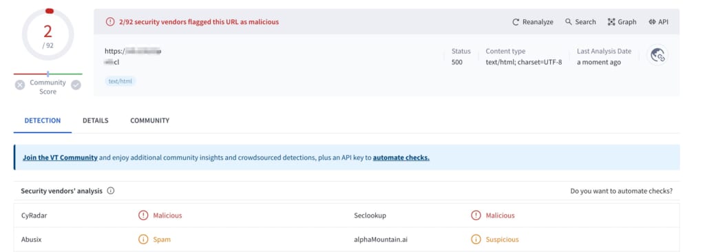Click the text/html tag chip

(x=120, y=81)
